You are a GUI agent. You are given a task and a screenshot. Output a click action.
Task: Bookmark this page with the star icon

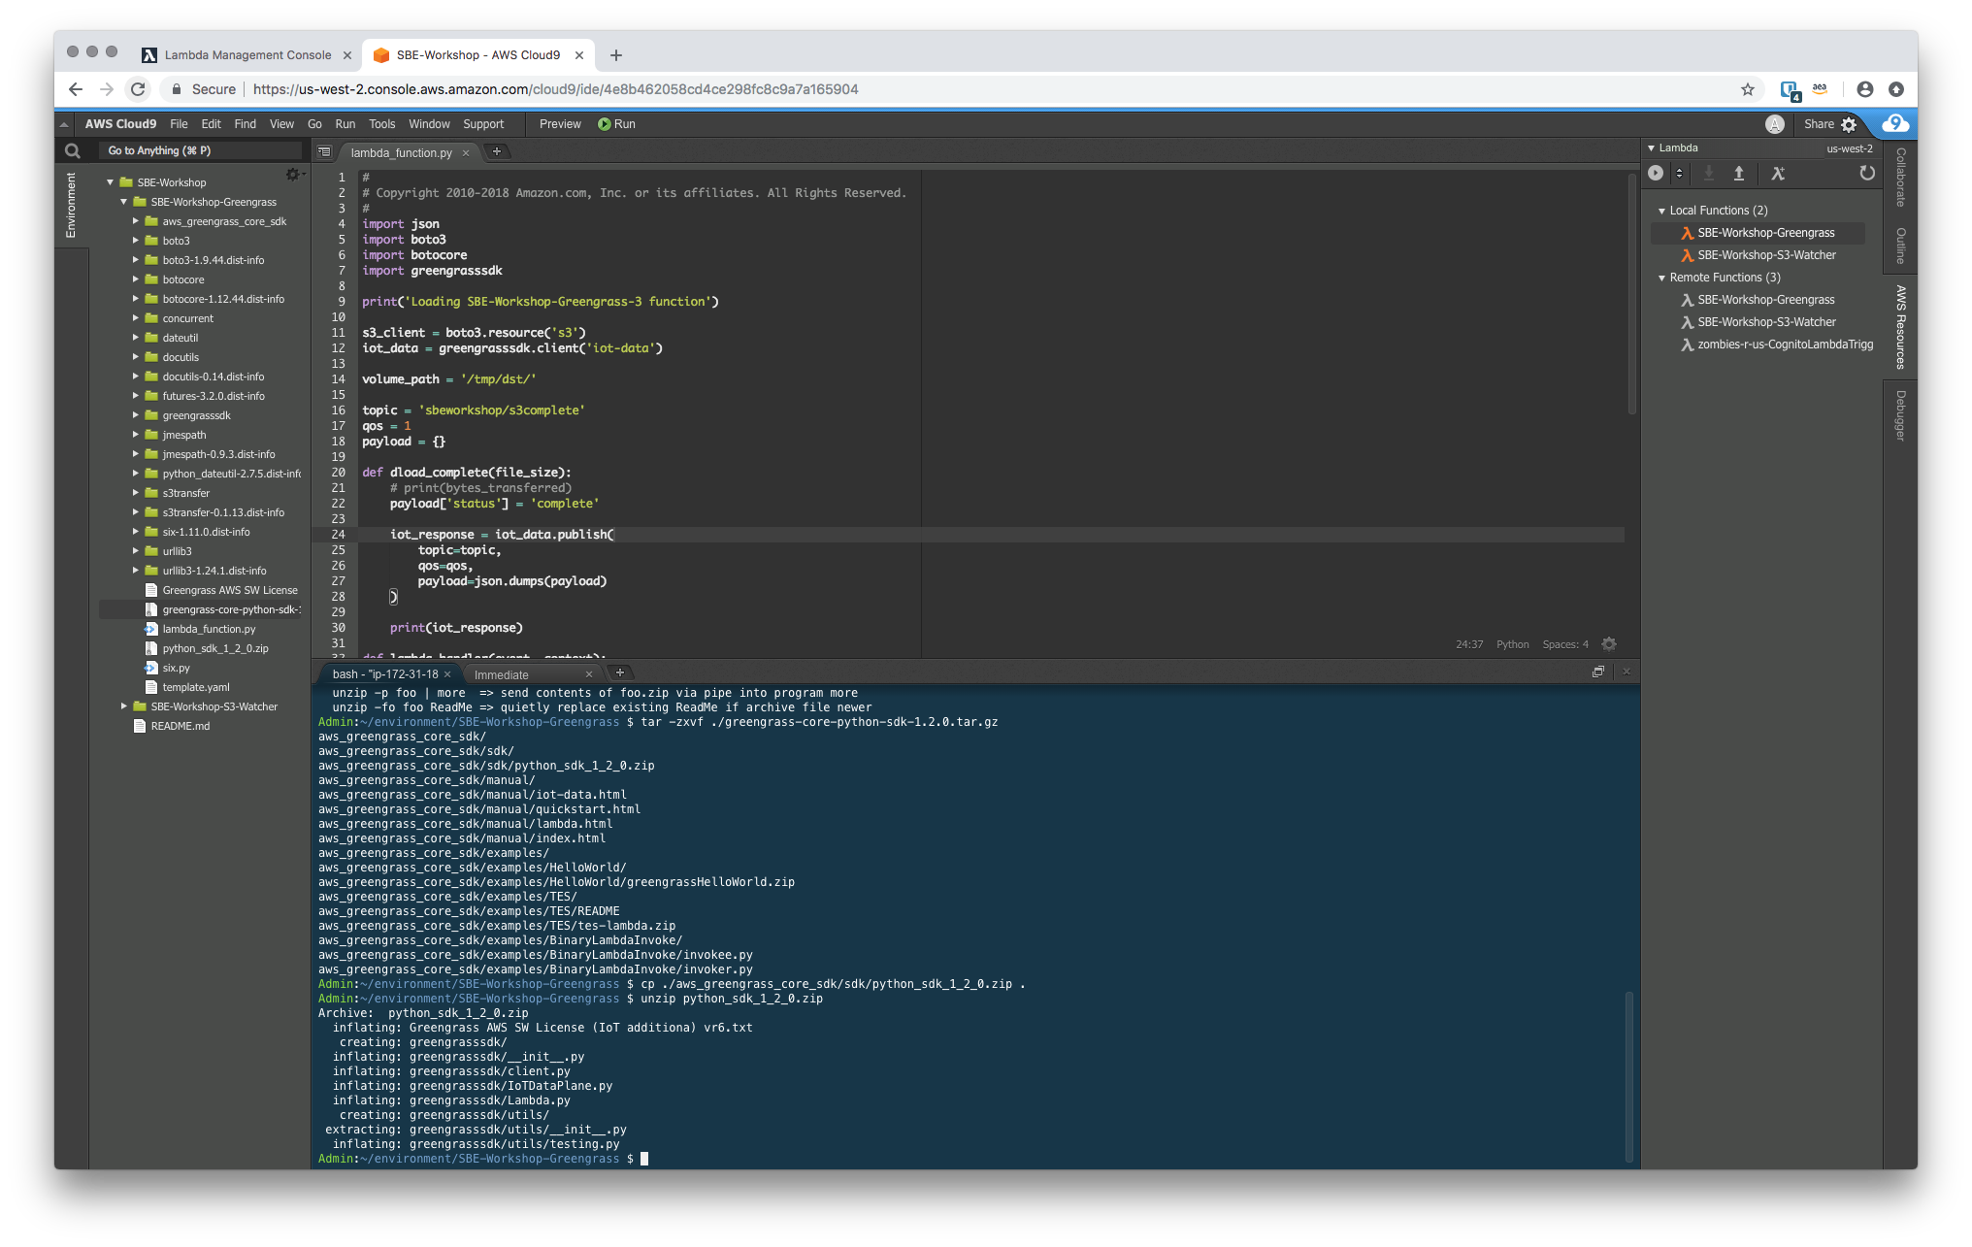pyautogui.click(x=1748, y=89)
